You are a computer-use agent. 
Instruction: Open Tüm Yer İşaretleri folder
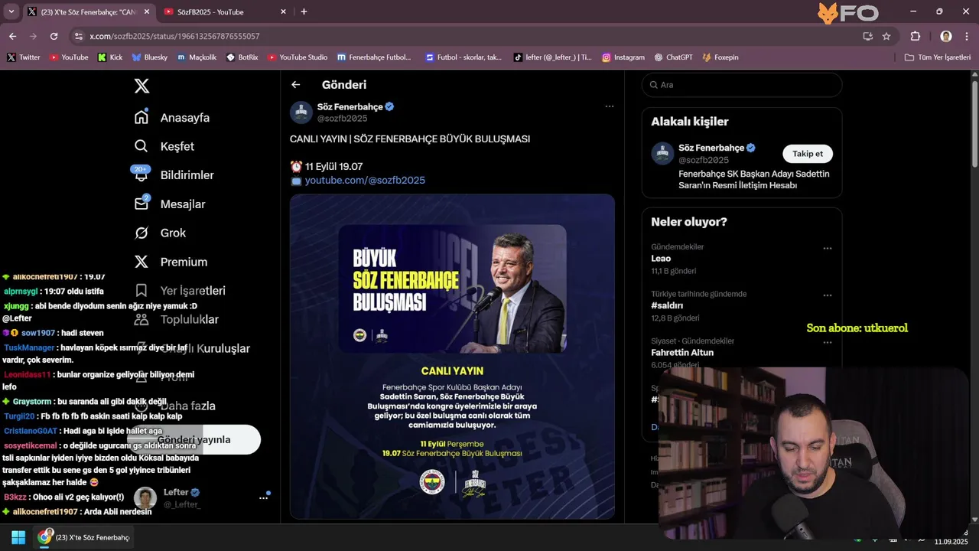pyautogui.click(x=938, y=57)
